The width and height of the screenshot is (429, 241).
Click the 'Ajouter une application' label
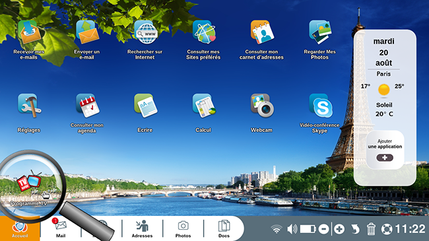pyautogui.click(x=385, y=144)
